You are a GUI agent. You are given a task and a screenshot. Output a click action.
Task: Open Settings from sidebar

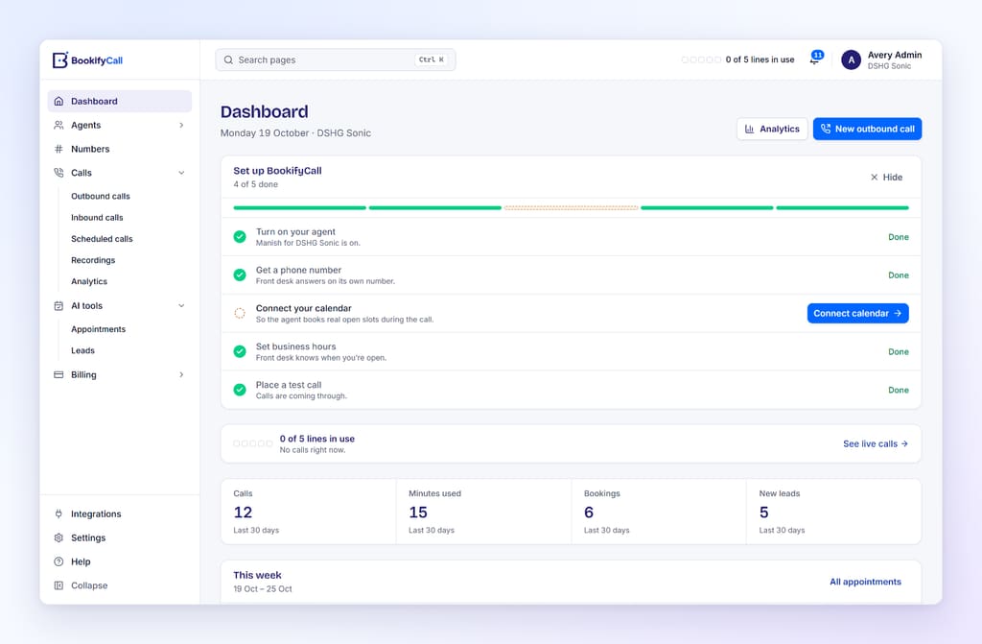120,537
